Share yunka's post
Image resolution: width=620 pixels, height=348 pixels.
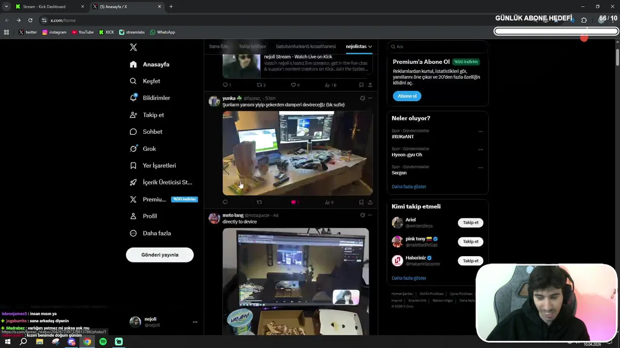(x=370, y=202)
